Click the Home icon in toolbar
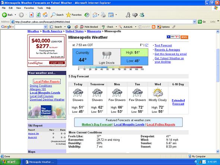The width and height of the screenshot is (220, 165). click(45, 15)
